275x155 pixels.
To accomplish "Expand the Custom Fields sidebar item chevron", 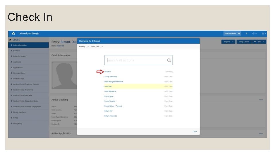I will (11, 79).
